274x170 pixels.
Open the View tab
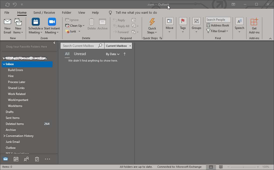pyautogui.click(x=81, y=12)
